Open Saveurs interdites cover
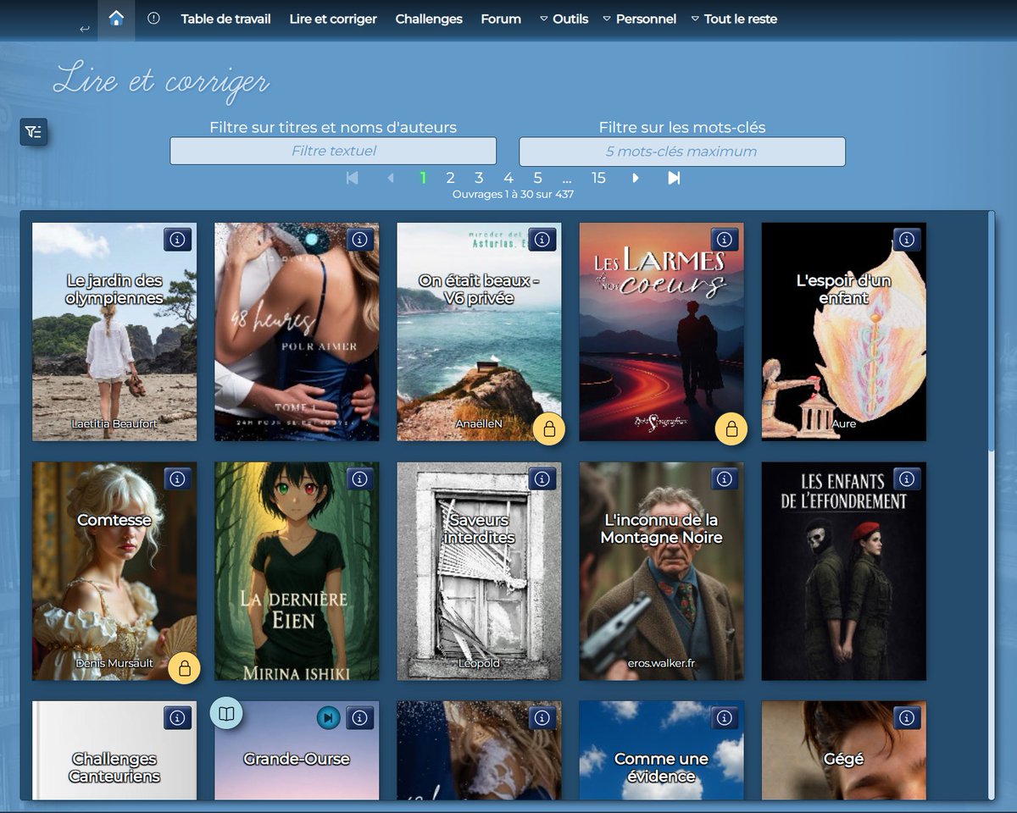This screenshot has height=813, width=1017. click(479, 571)
